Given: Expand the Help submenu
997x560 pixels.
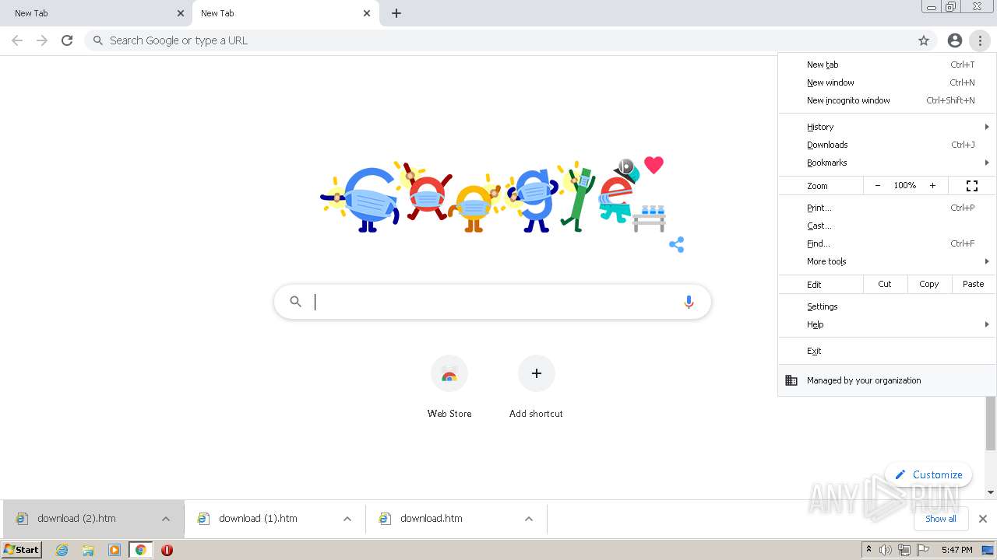Looking at the screenshot, I should tap(887, 324).
